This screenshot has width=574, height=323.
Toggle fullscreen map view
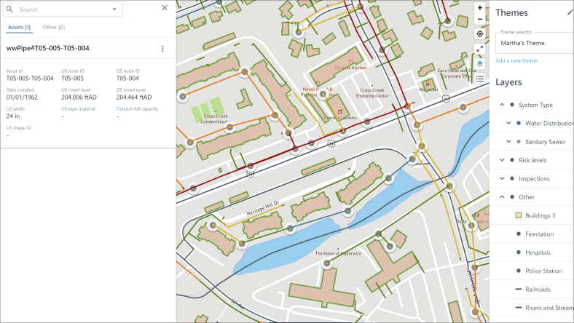(x=480, y=49)
